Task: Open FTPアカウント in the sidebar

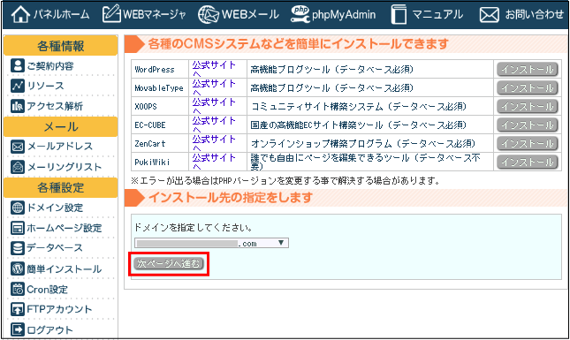Action: (51, 309)
